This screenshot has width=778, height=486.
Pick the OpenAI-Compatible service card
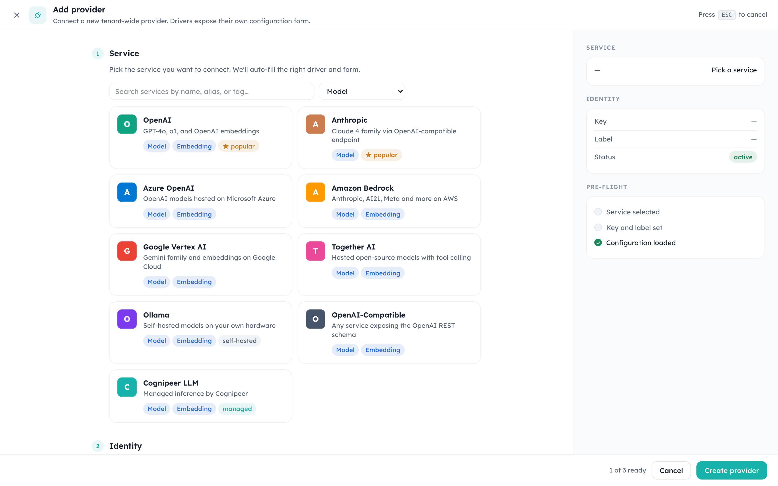tap(389, 333)
